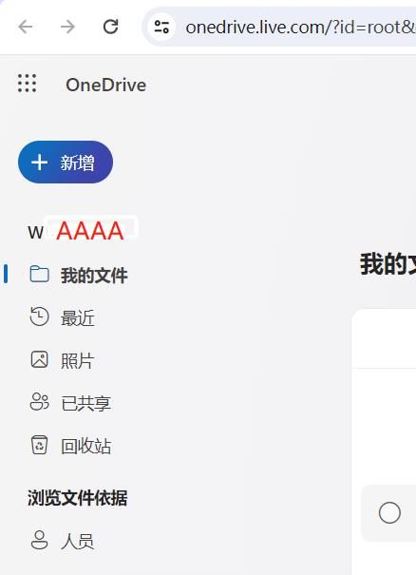The width and height of the screenshot is (416, 575).
Task: Click the person icon for 人员
Action: click(x=39, y=540)
